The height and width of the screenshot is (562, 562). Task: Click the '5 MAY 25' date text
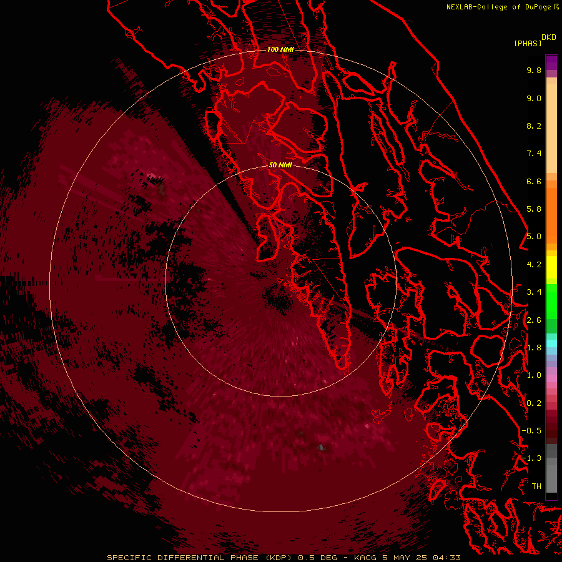click(404, 558)
